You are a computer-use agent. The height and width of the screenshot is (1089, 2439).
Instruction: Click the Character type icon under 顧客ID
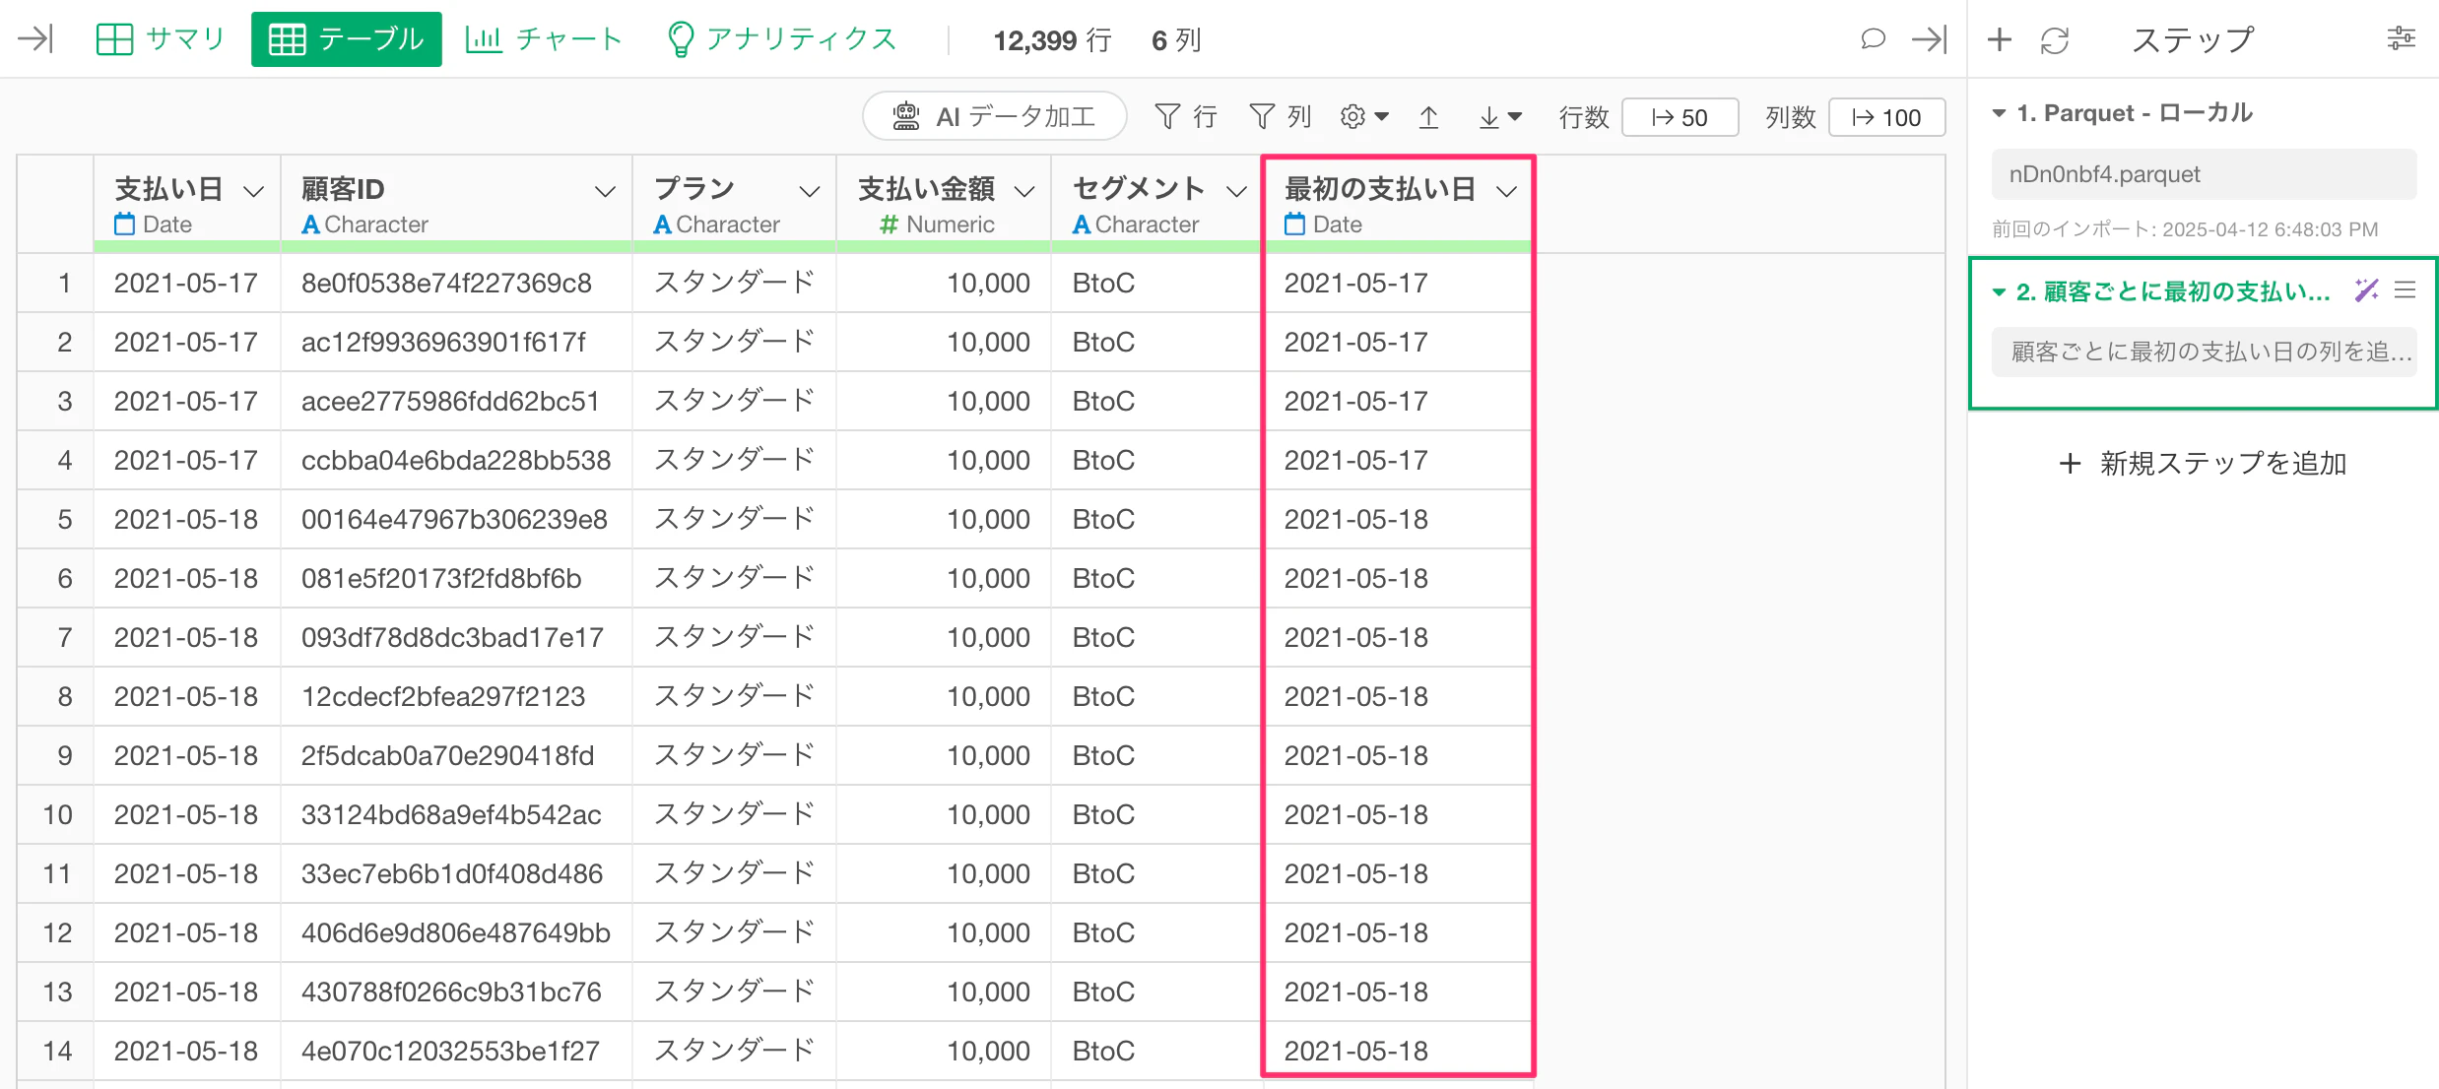point(310,224)
